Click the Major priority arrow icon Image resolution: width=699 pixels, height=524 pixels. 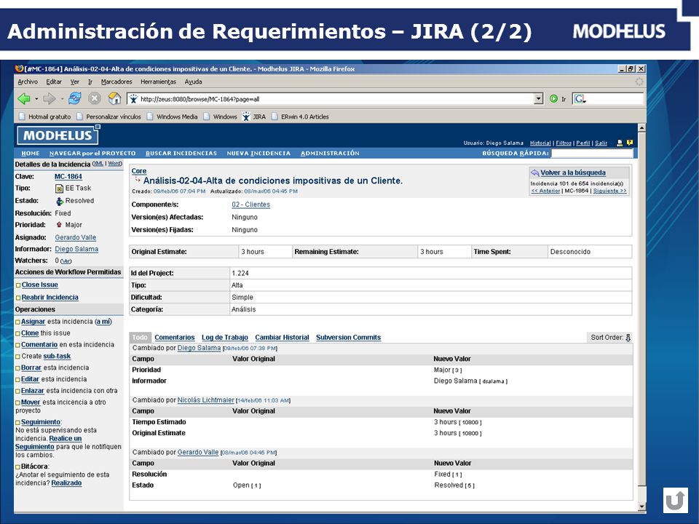(59, 225)
